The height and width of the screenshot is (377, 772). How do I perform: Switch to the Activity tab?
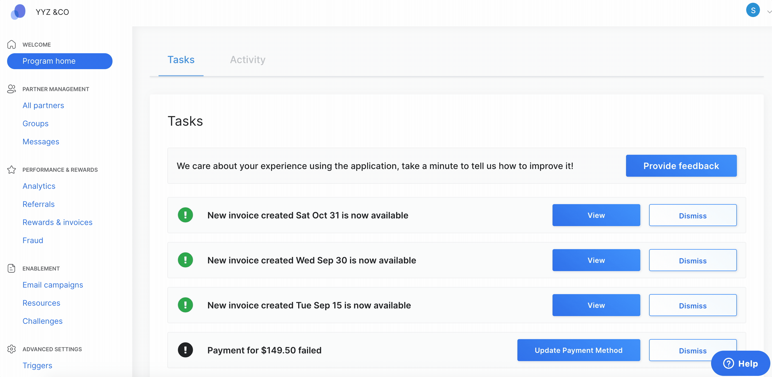point(247,60)
